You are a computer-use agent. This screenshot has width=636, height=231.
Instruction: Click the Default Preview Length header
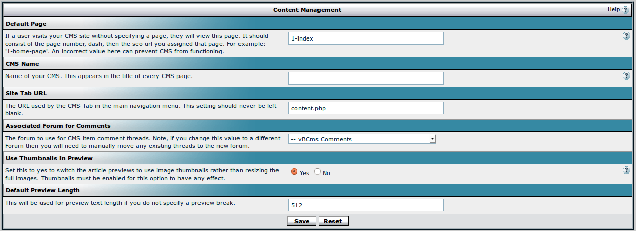[x=43, y=190]
